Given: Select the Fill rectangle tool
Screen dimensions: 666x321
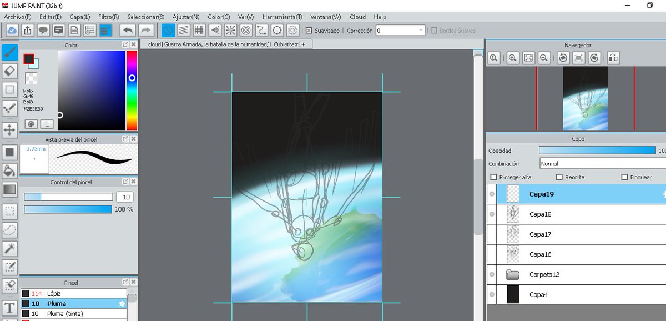Looking at the screenshot, I should click(9, 152).
